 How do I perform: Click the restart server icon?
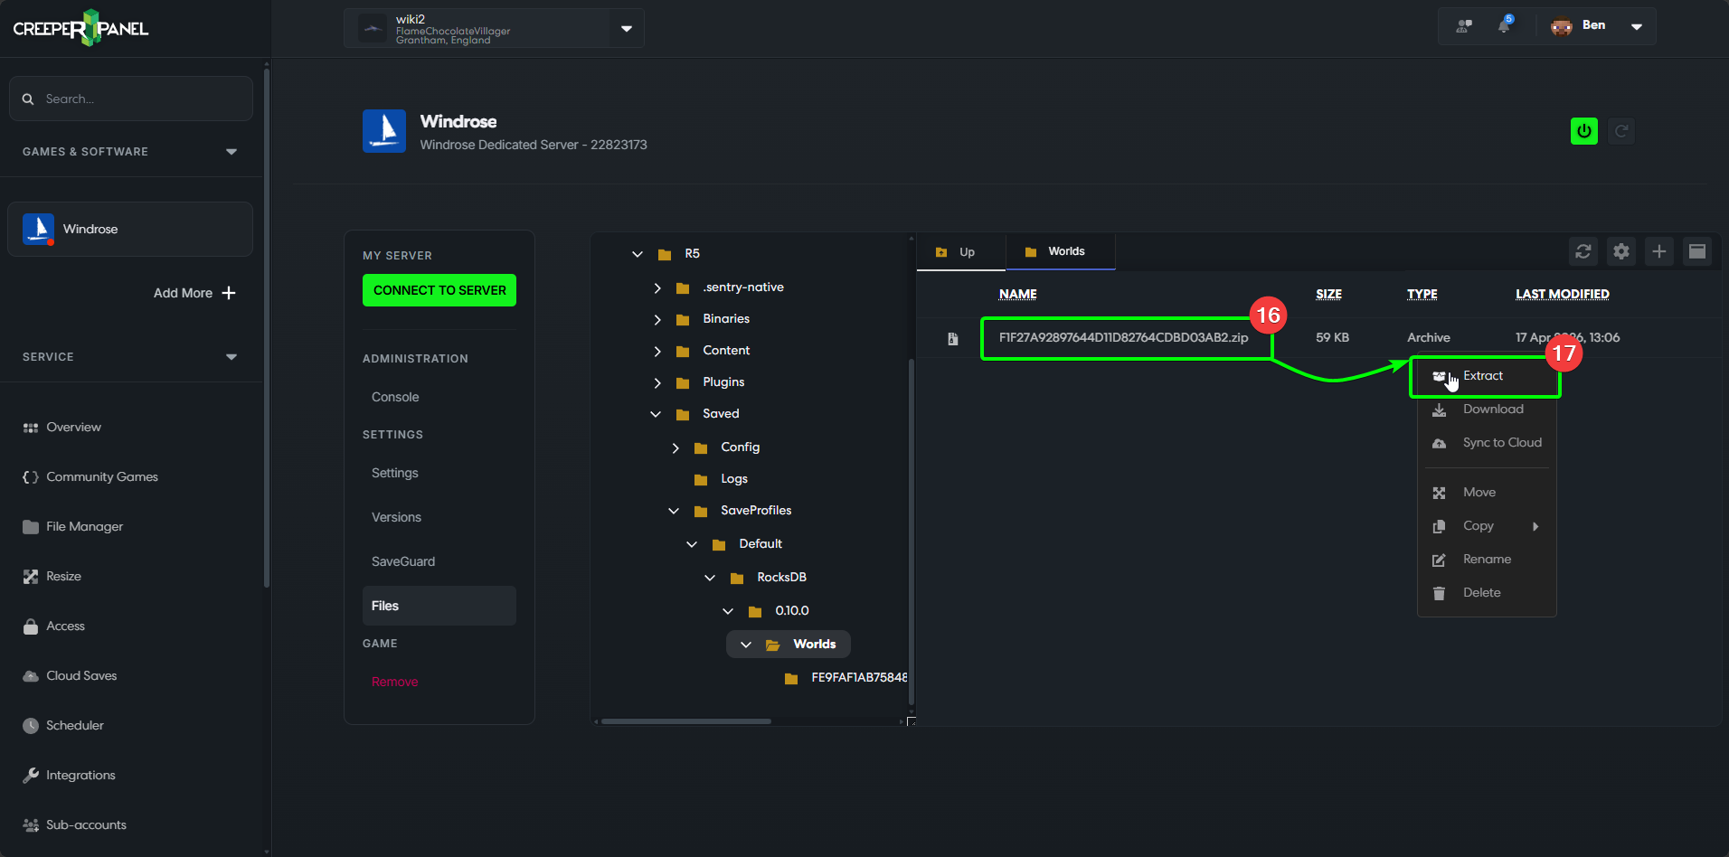tap(1621, 131)
